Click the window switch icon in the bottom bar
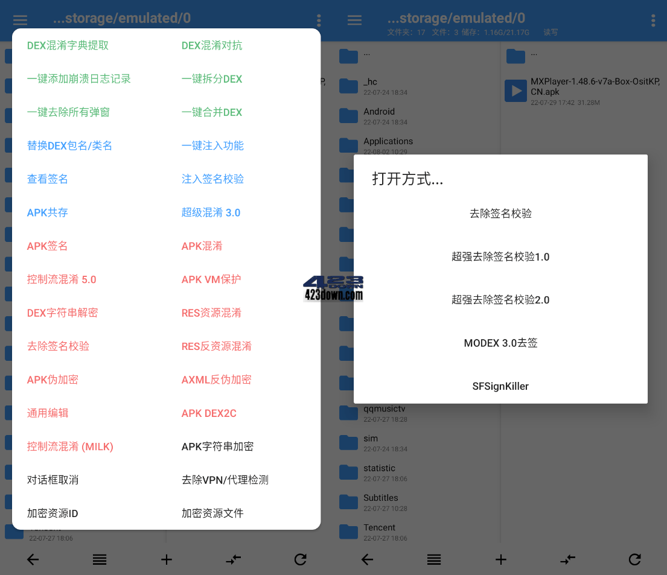 pyautogui.click(x=234, y=559)
